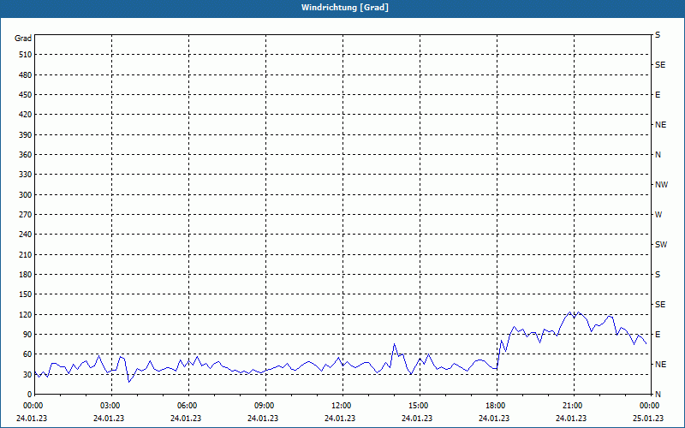This screenshot has width=685, height=428.
Task: Click the "00:00" time label above 25.01.23
Action: (649, 406)
